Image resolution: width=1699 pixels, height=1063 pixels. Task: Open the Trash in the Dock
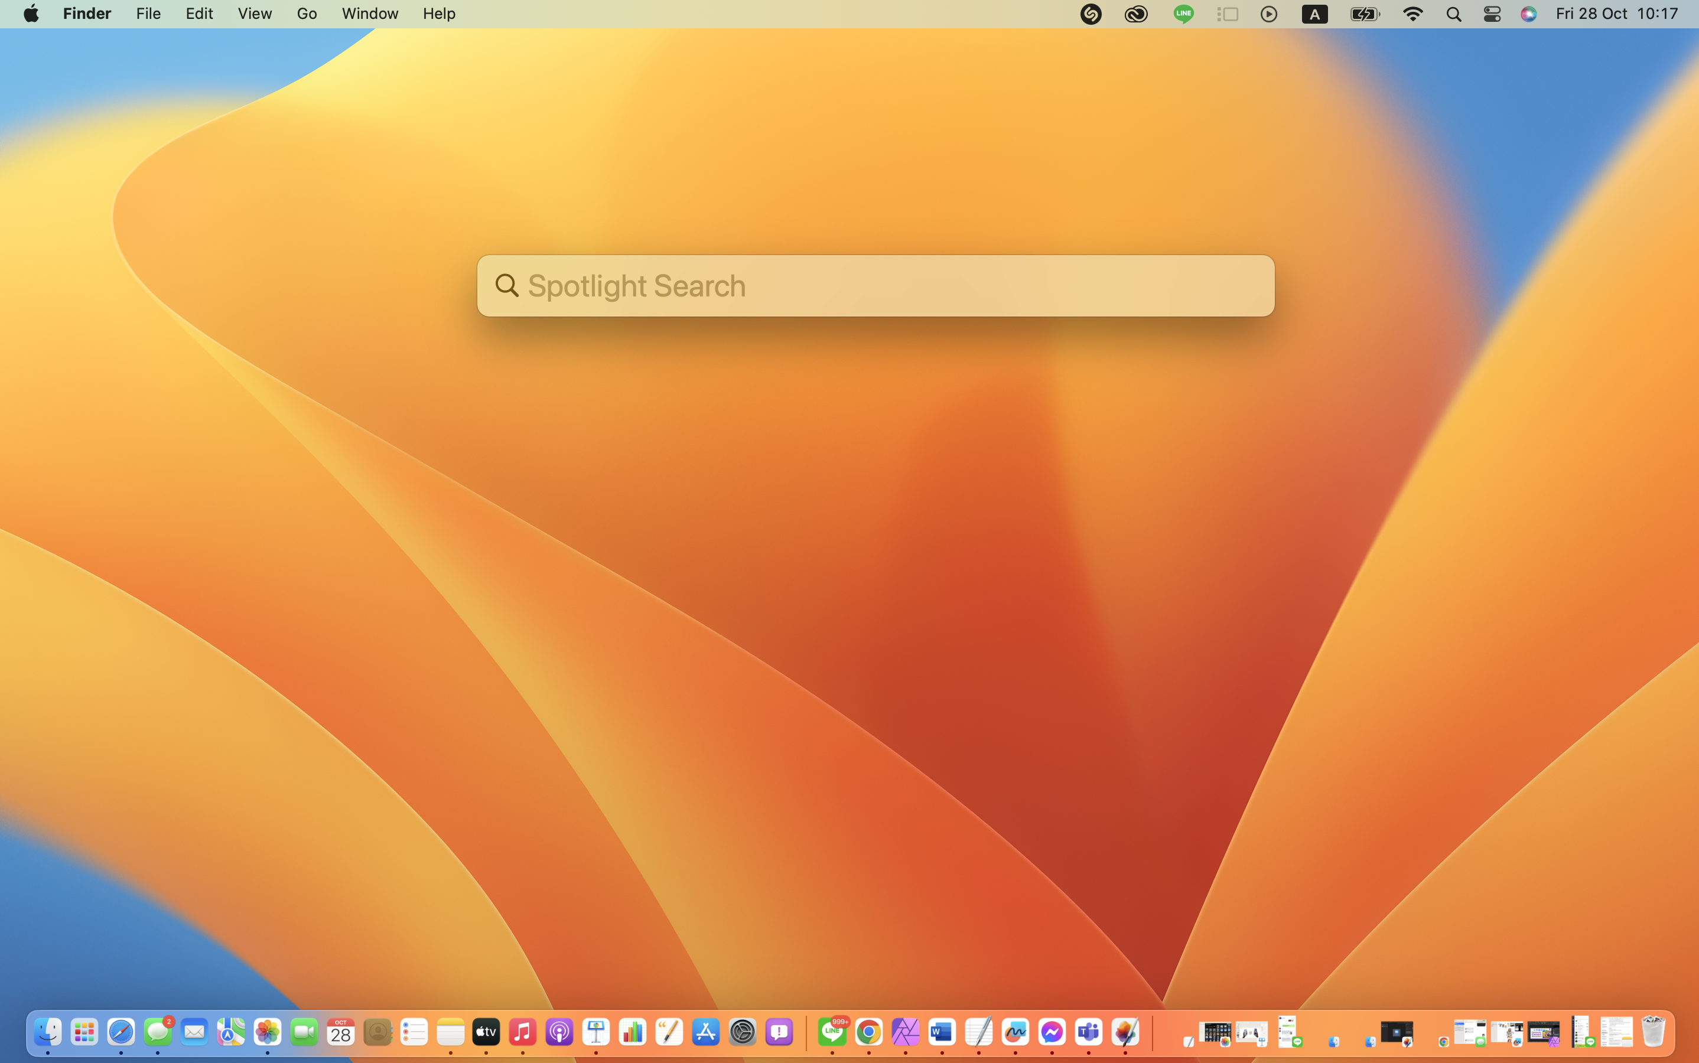coord(1654,1032)
